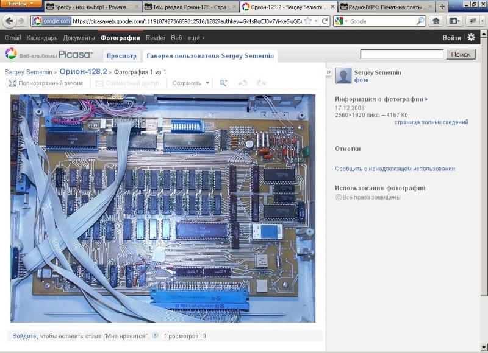The height and width of the screenshot is (353, 488).
Task: Click the Picasa web albums logo
Action: click(49, 55)
